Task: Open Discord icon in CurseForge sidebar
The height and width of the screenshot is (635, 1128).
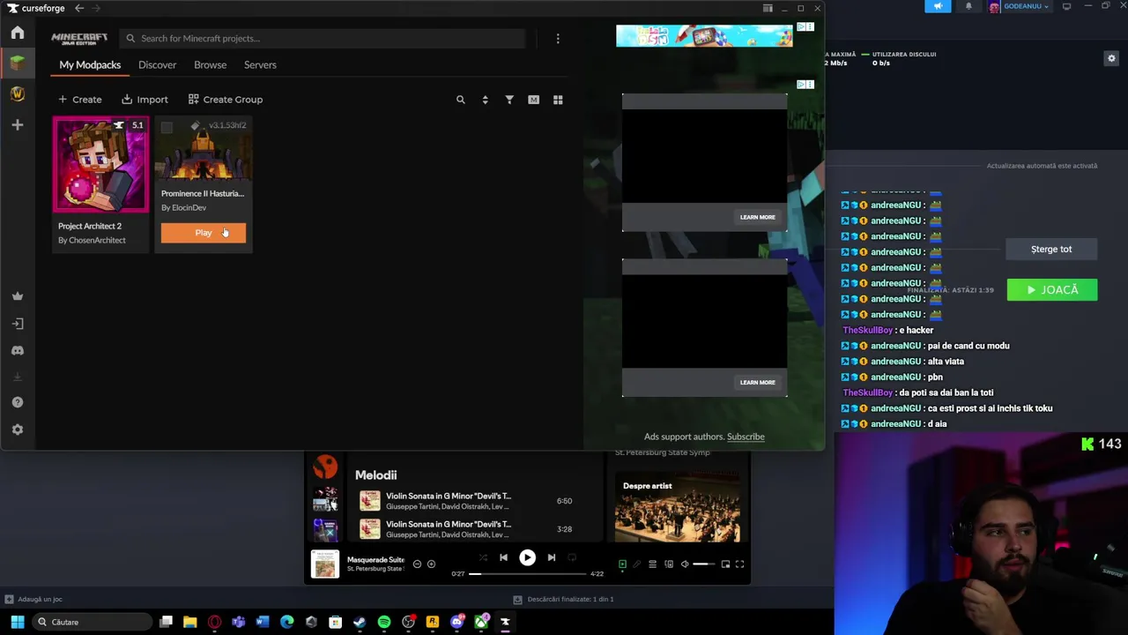Action: [18, 350]
